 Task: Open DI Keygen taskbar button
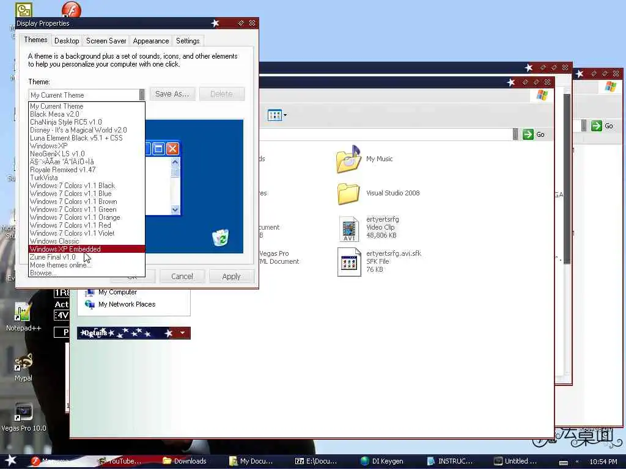(383, 461)
